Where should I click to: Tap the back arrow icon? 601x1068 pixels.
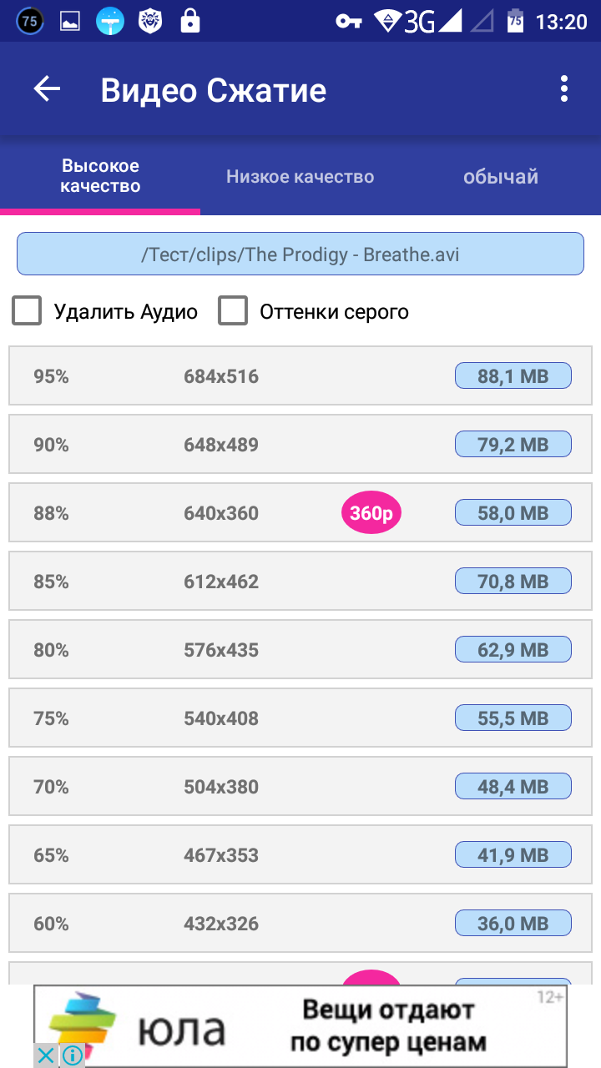48,89
